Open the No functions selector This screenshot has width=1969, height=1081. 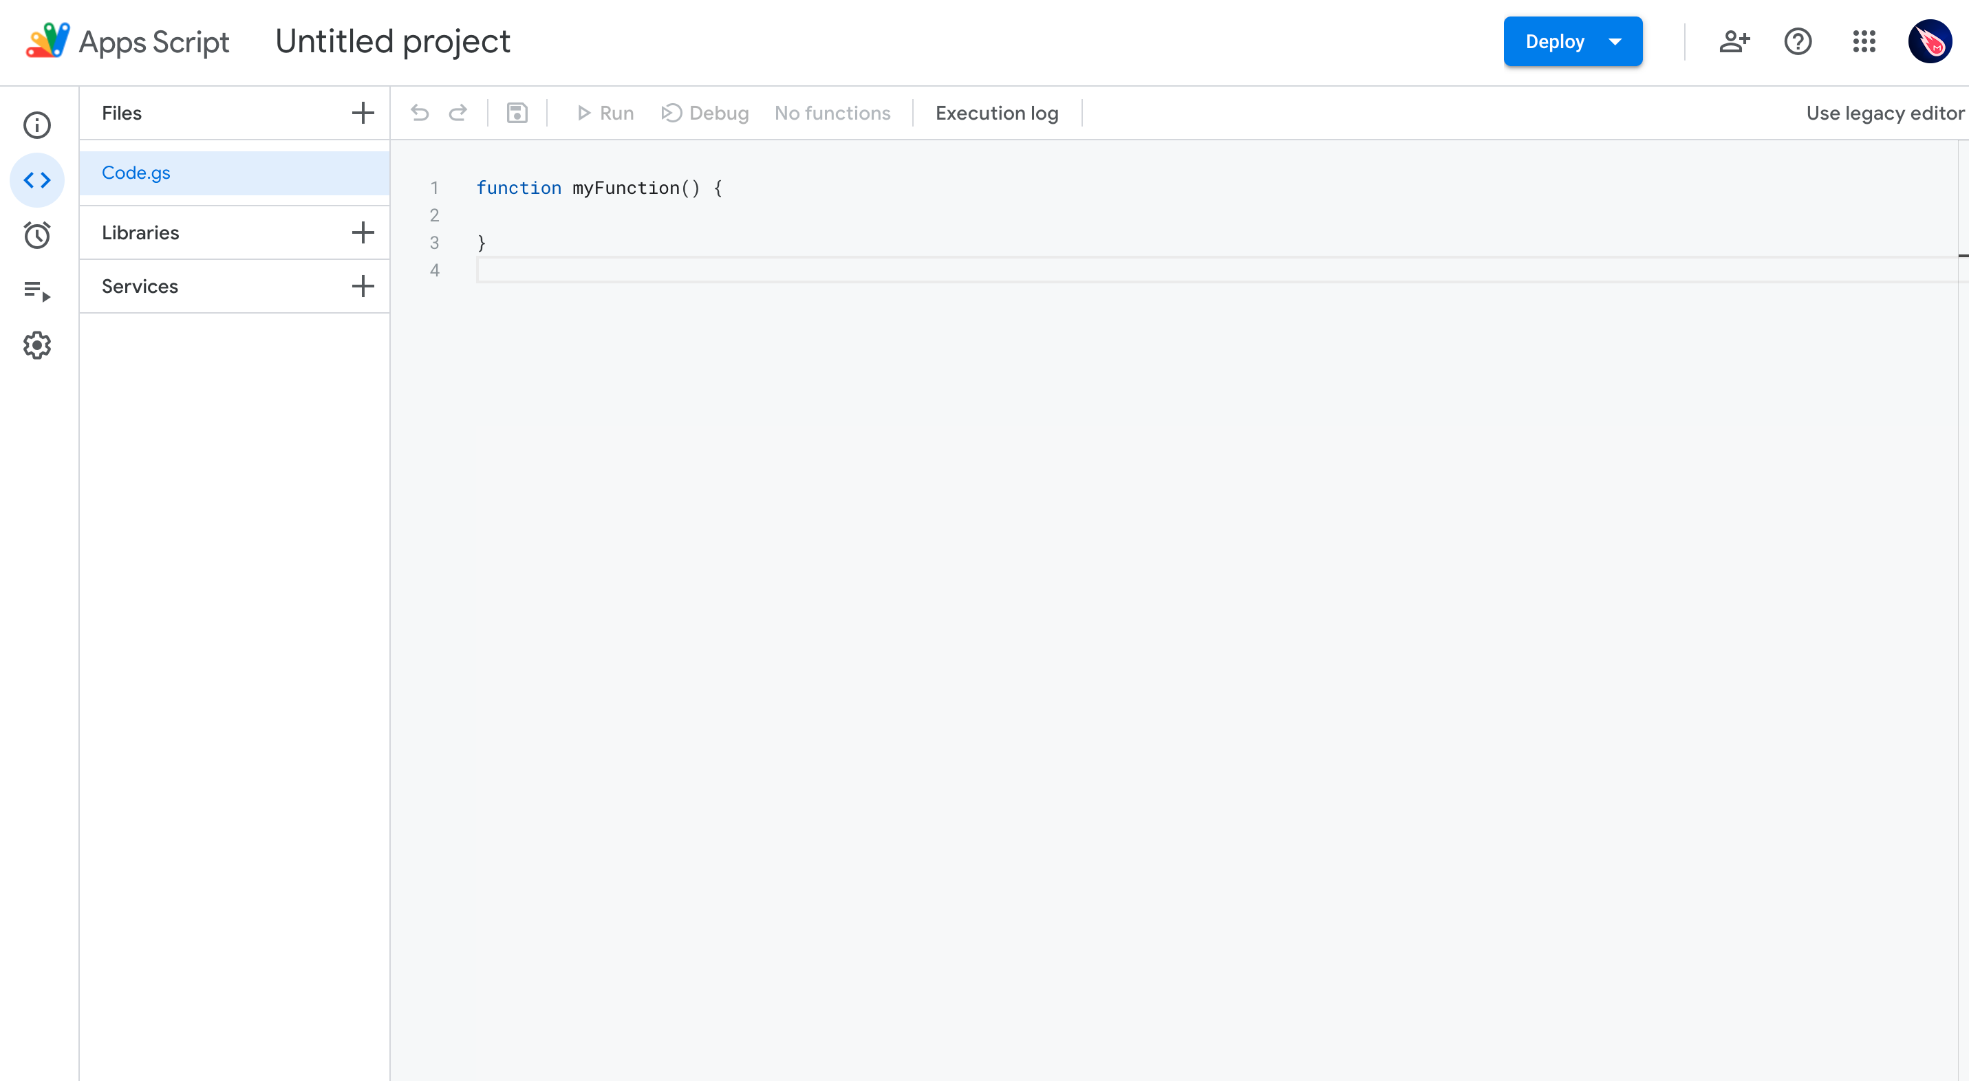pos(832,113)
